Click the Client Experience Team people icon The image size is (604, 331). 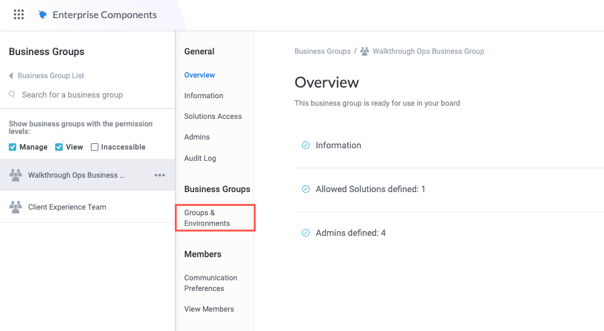coord(16,207)
